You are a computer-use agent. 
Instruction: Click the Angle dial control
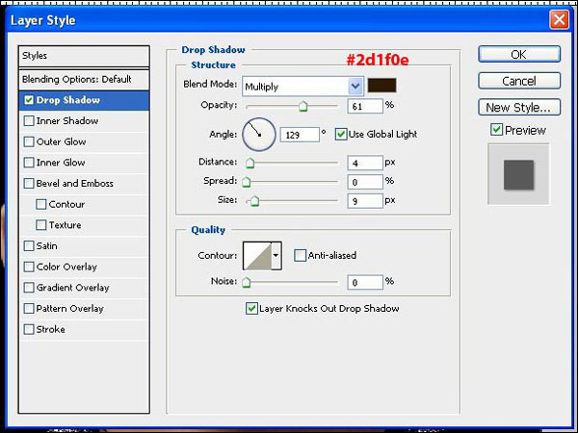tap(259, 134)
